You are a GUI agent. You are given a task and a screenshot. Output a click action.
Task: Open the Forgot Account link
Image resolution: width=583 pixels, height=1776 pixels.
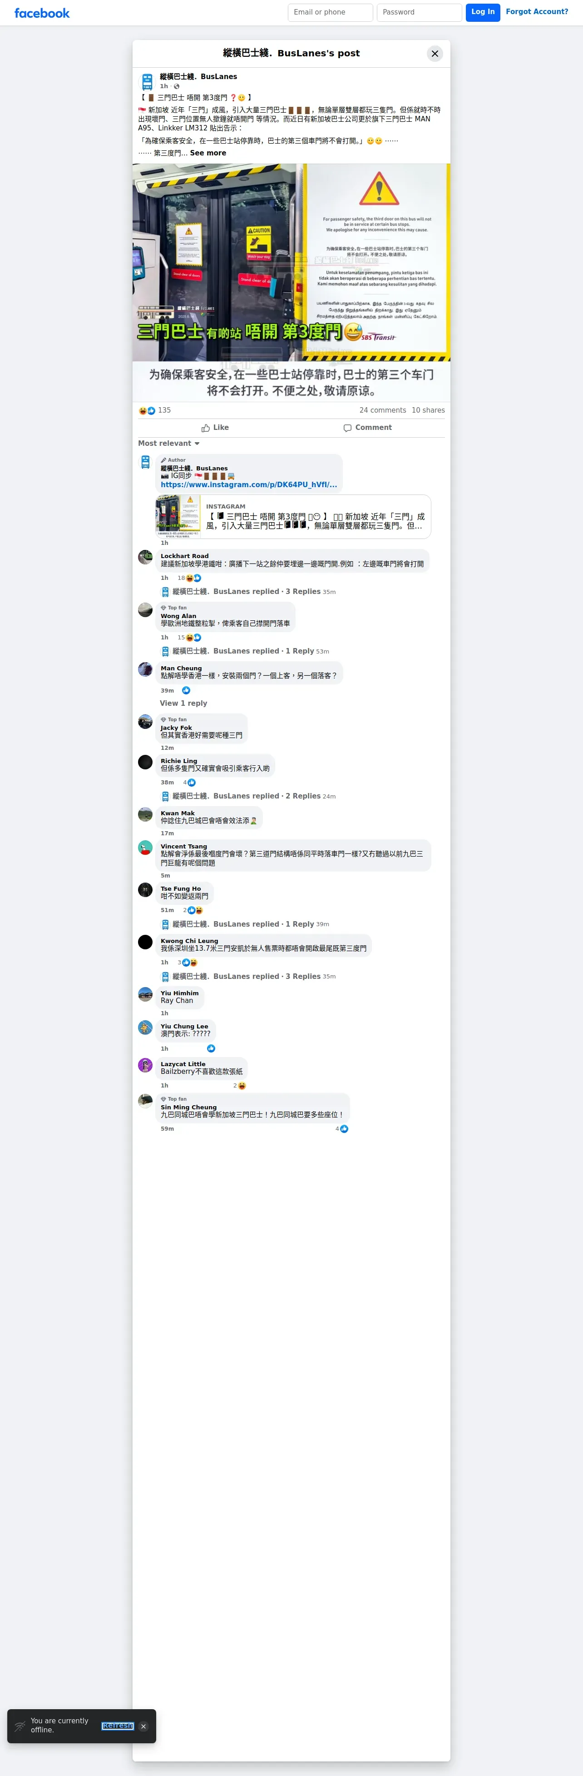[x=537, y=12]
